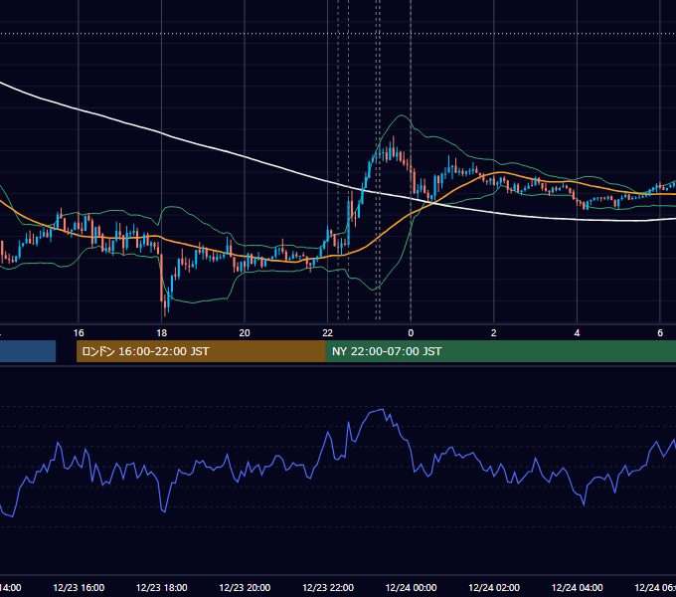Click the hour 20 axis label
Viewport: 676px width, 597px height.
[245, 333]
